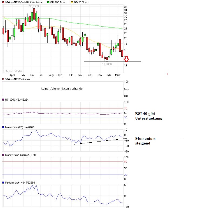The image size is (221, 209).
Task: Click the VDAX-NEW (Volatilitätsindizes) legend label
Action: pyautogui.click(x=24, y=2)
